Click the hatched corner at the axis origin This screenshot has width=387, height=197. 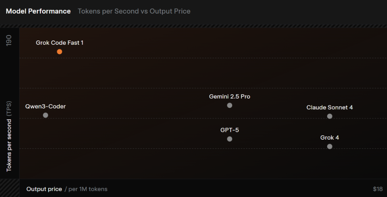click(x=9, y=188)
